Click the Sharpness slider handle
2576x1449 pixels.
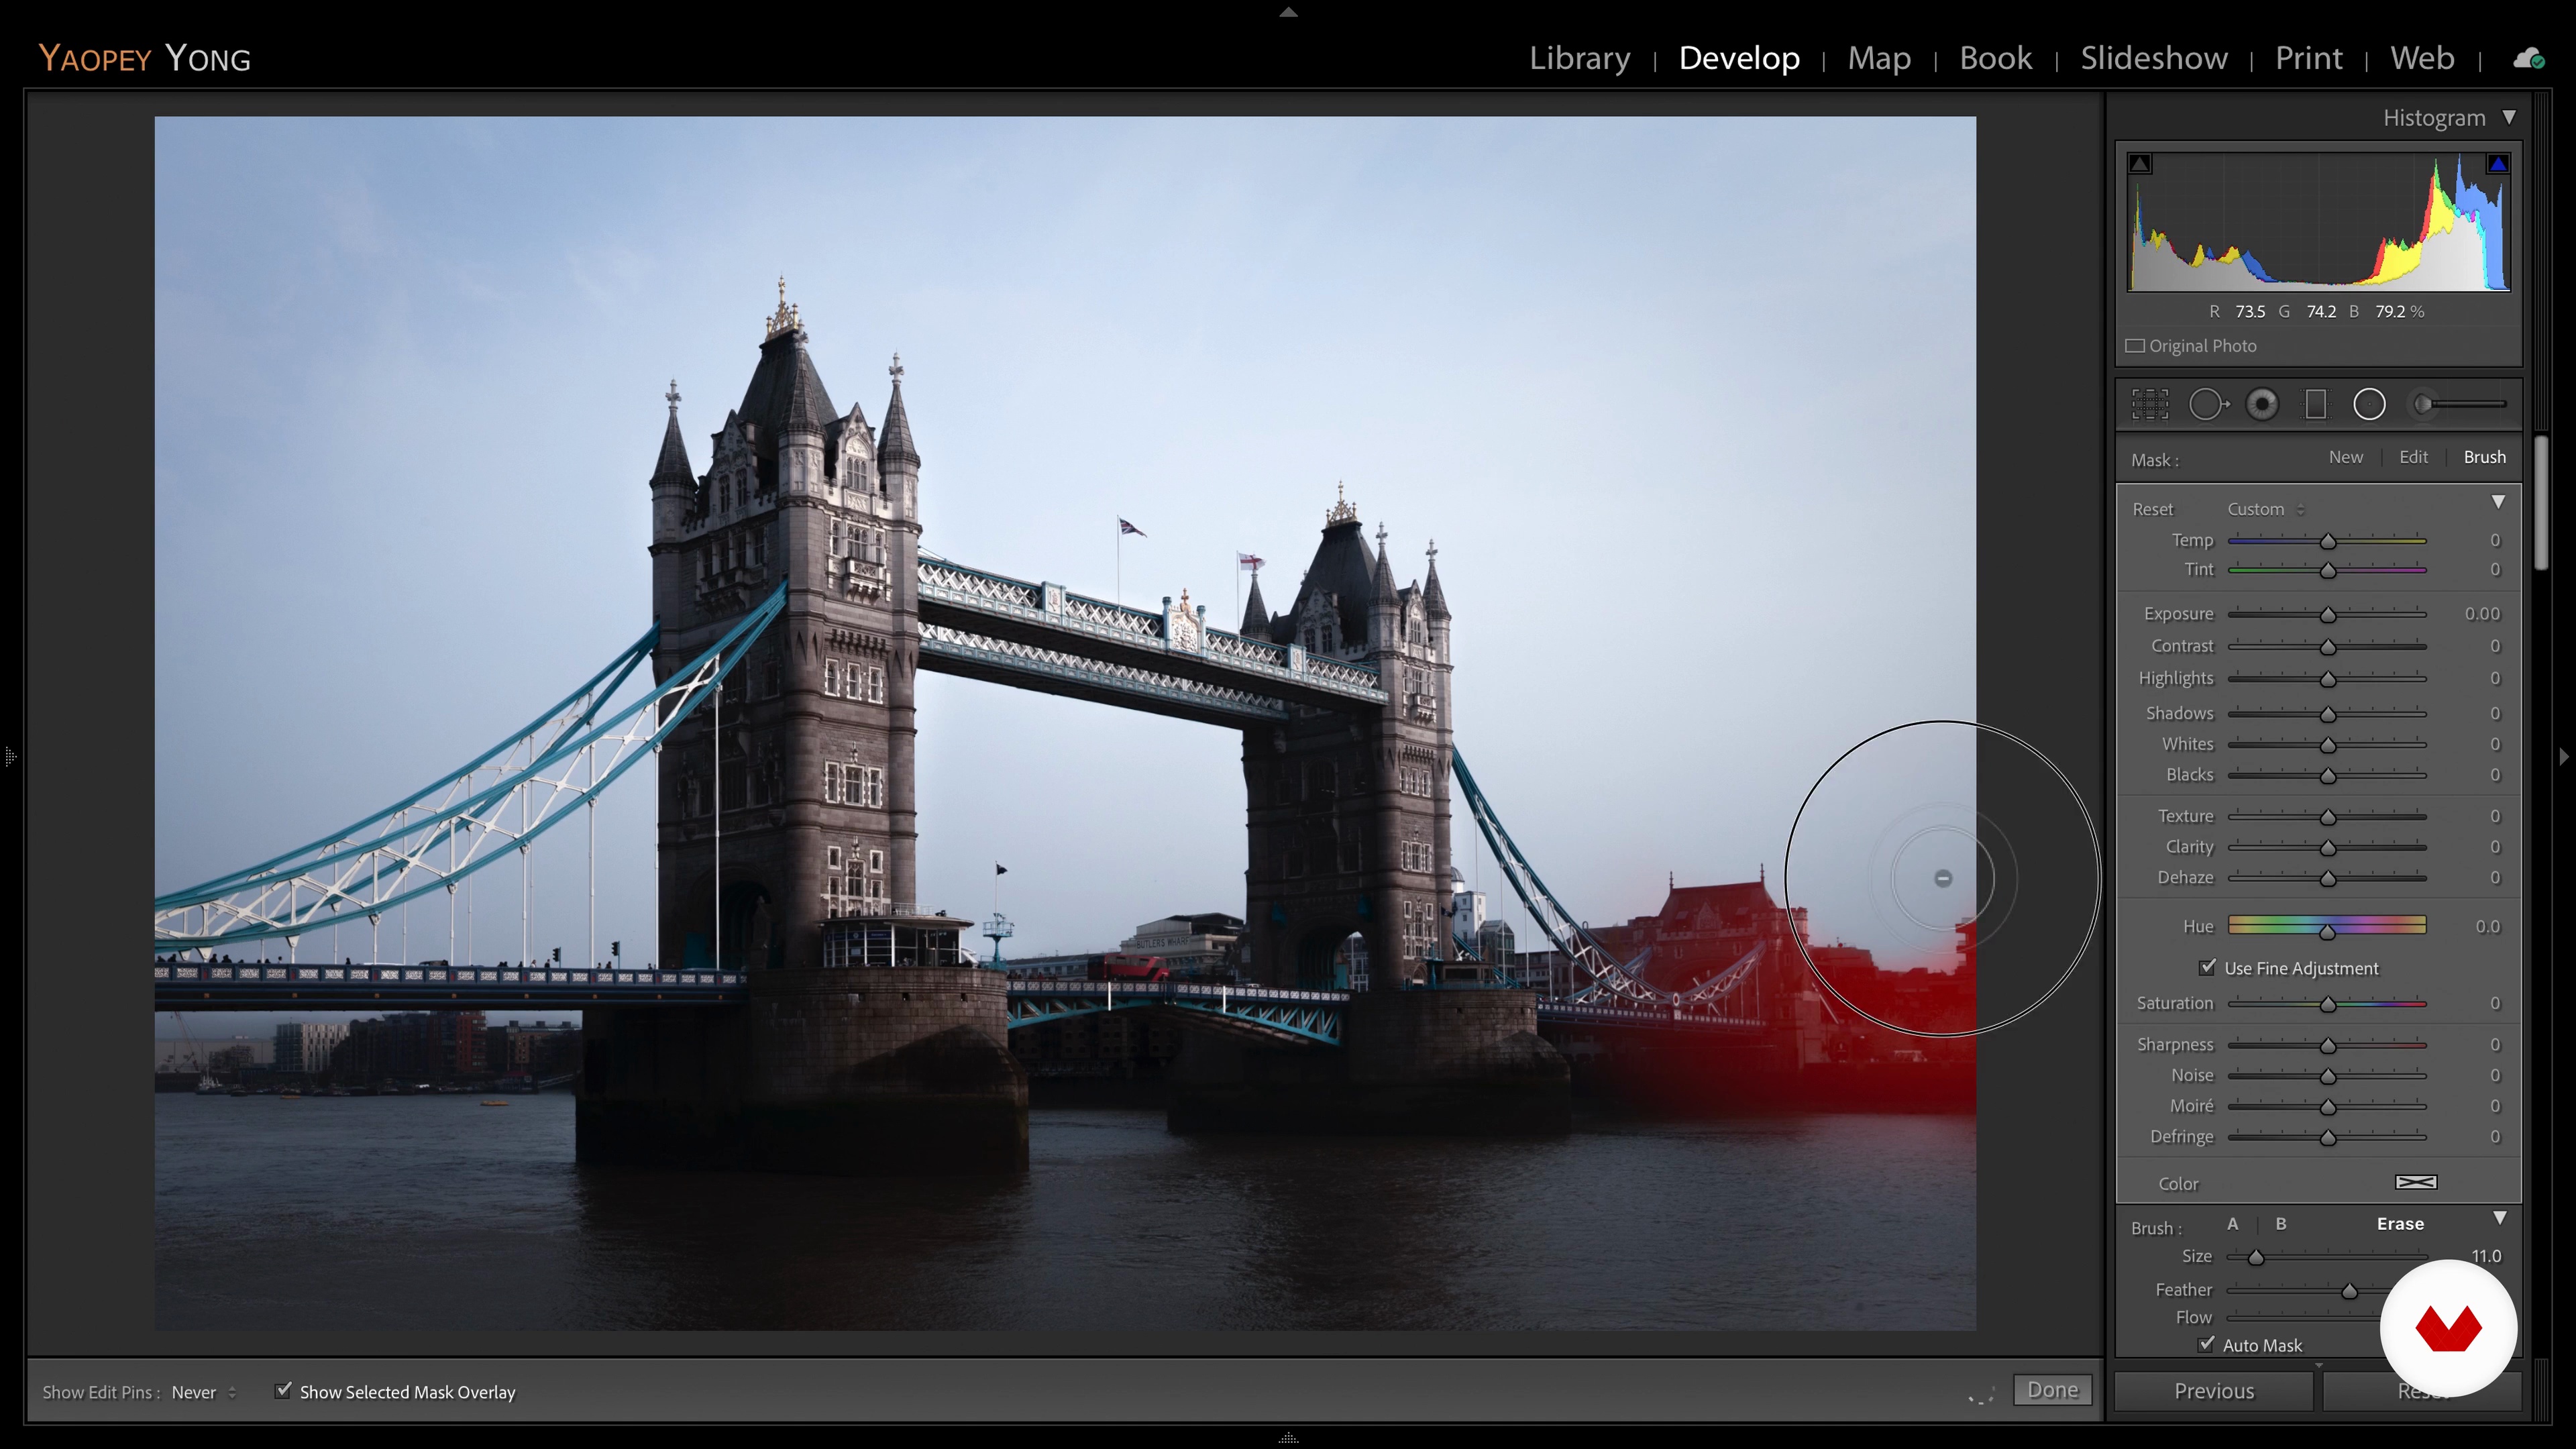(x=2328, y=1045)
